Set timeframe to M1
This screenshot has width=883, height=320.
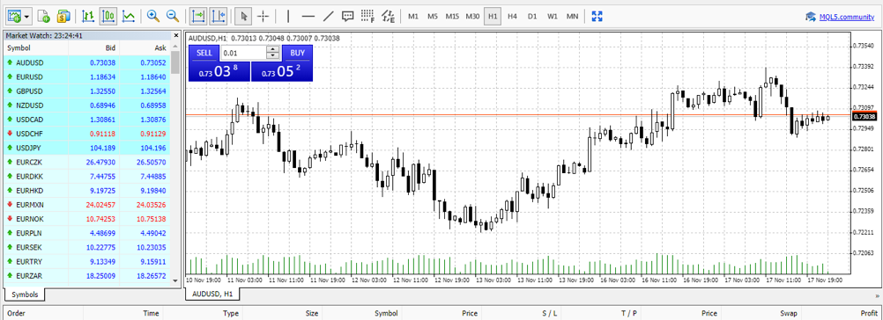pyautogui.click(x=413, y=17)
